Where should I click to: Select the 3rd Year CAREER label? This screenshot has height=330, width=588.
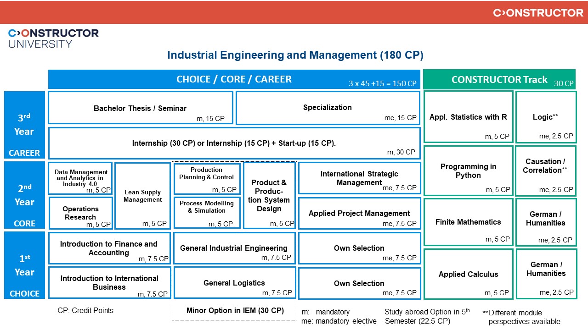pos(24,125)
